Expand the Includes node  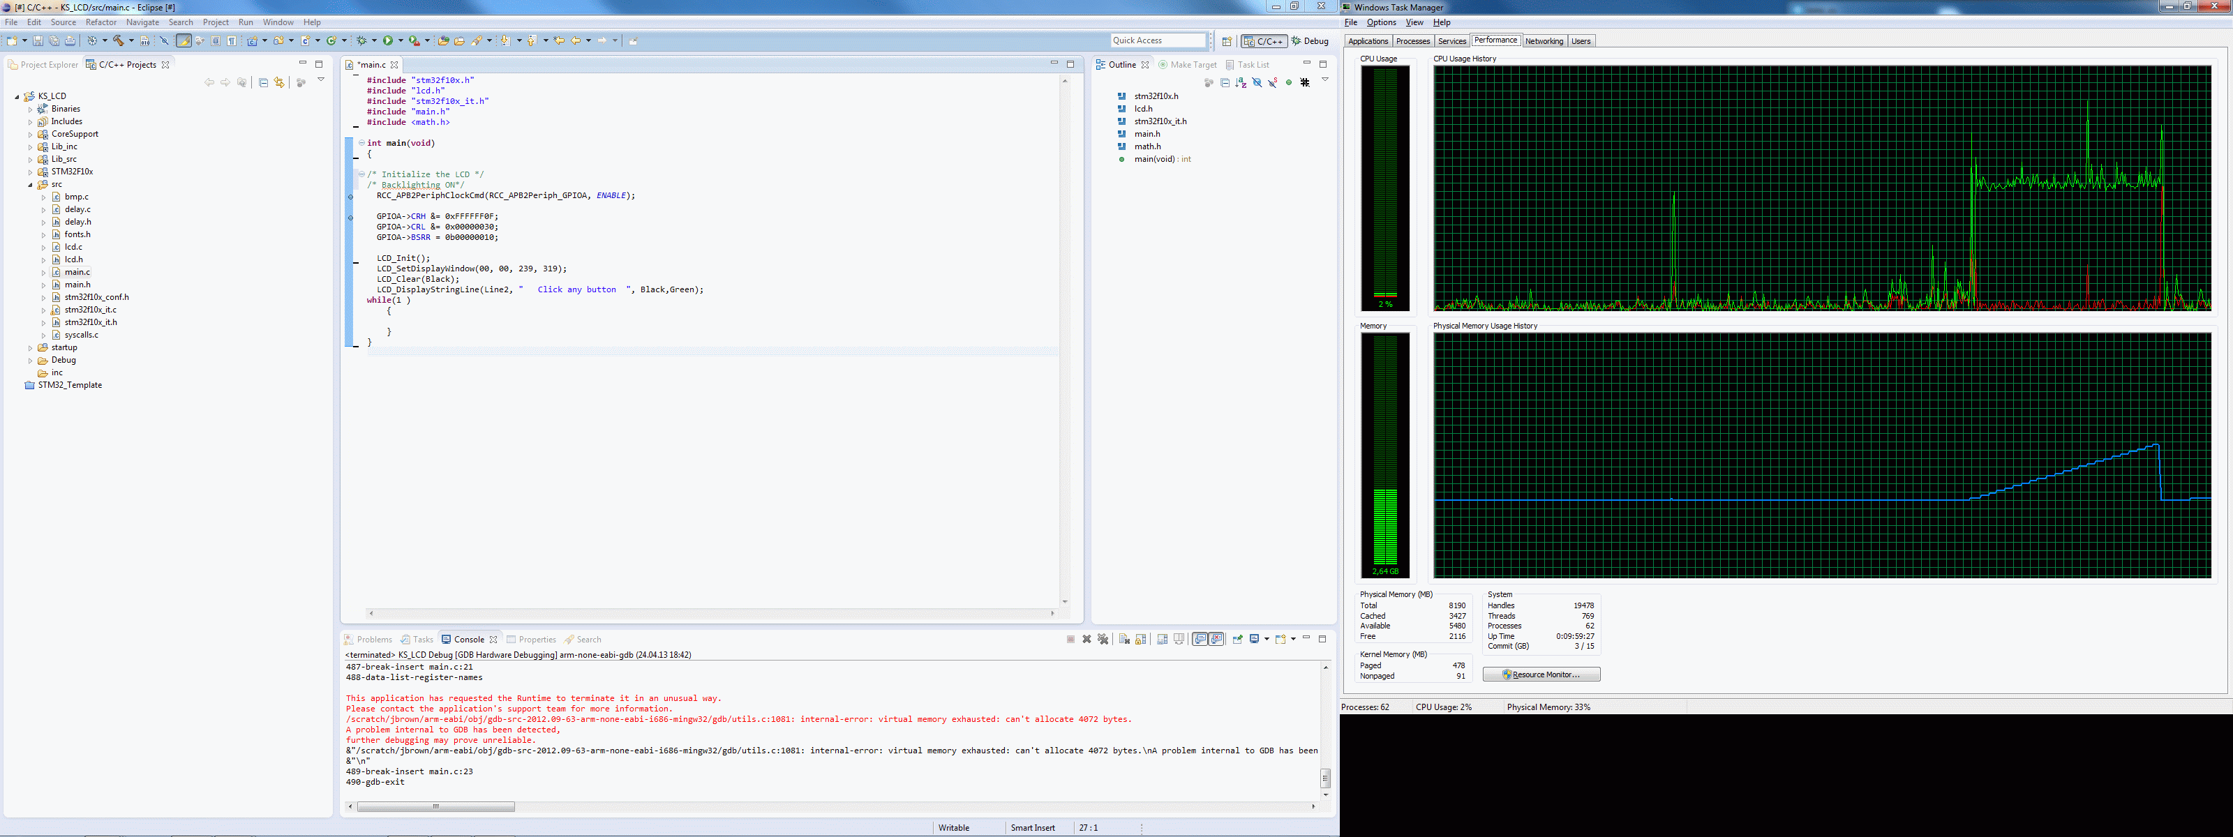(30, 122)
